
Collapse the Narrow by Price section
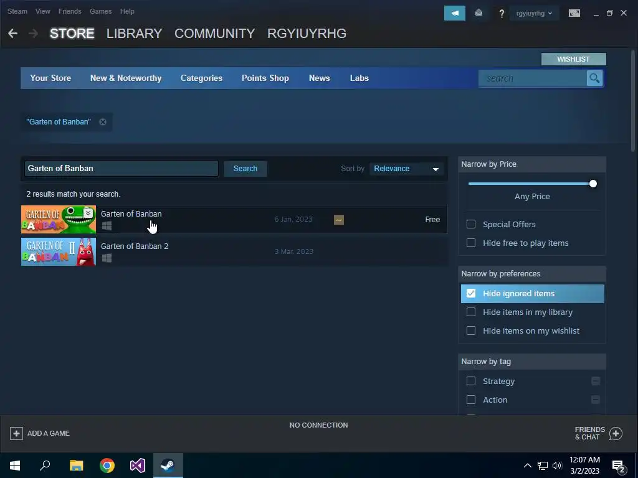click(532, 164)
